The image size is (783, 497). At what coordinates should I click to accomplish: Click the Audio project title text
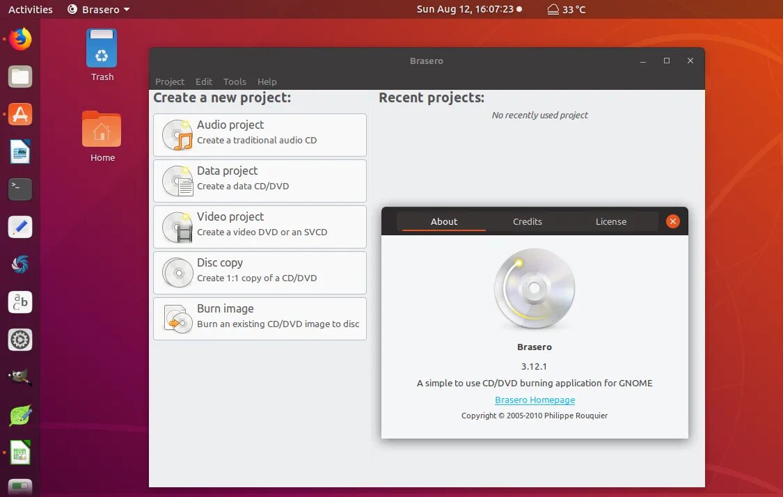pos(230,125)
